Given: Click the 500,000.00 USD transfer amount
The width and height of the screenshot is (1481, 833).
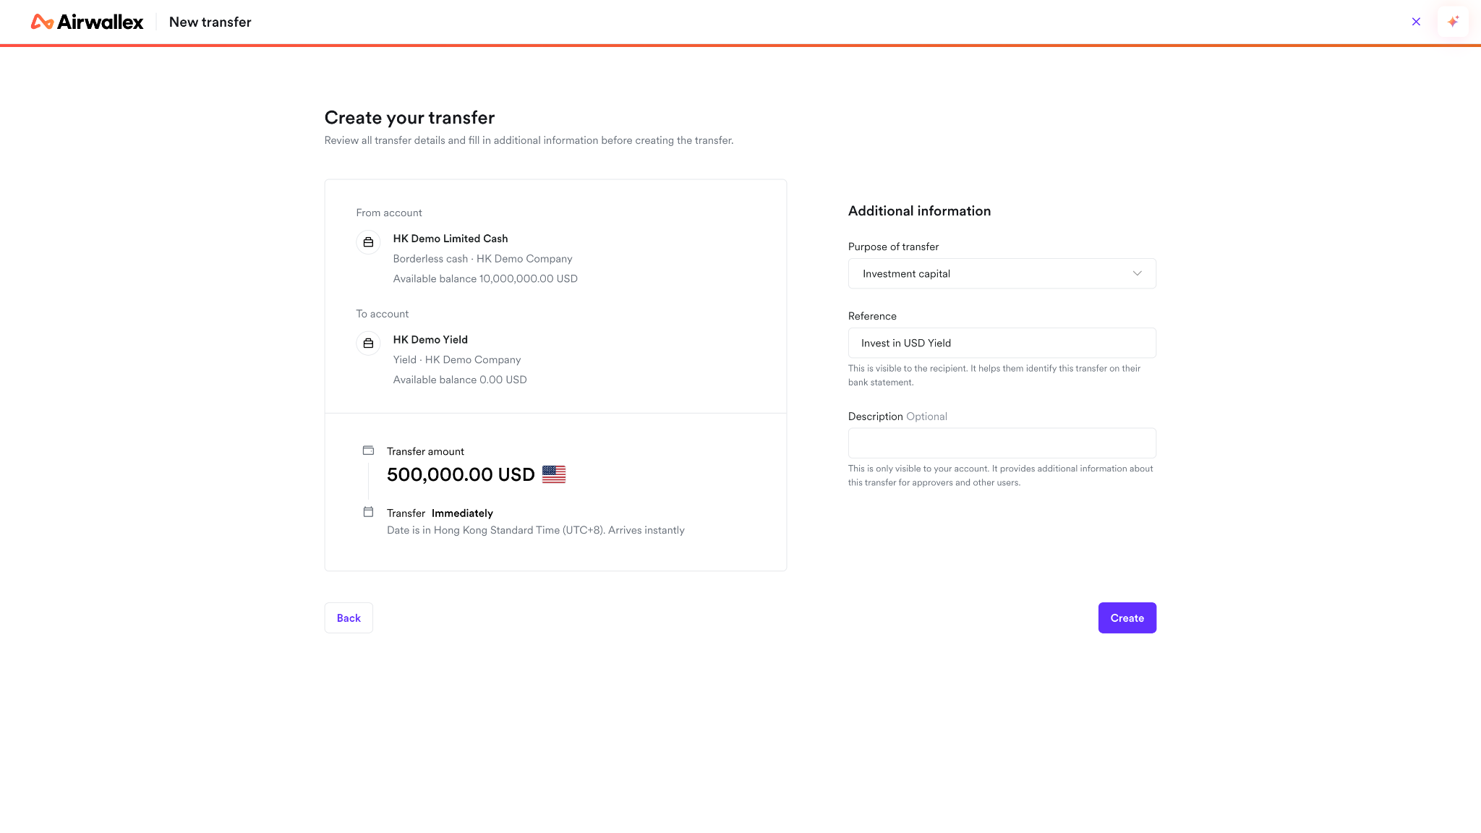Looking at the screenshot, I should [461, 474].
